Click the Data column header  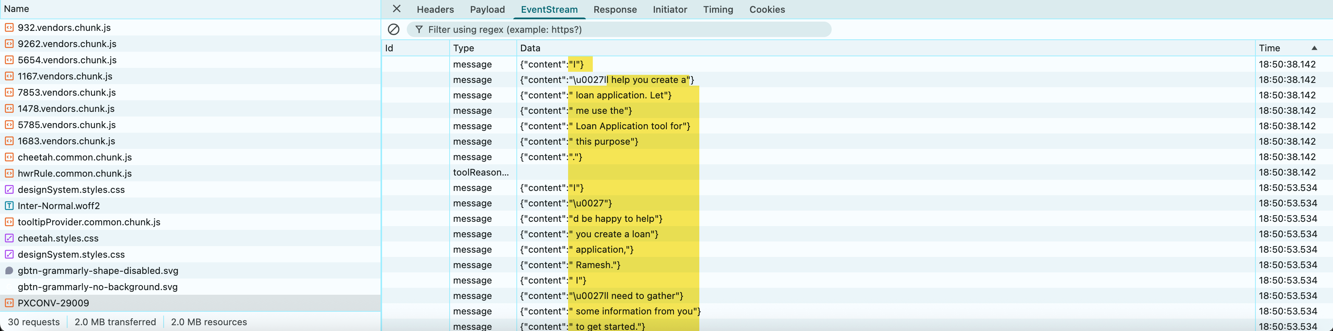pyautogui.click(x=530, y=48)
